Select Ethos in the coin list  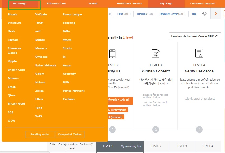pyautogui.click(x=39, y=99)
